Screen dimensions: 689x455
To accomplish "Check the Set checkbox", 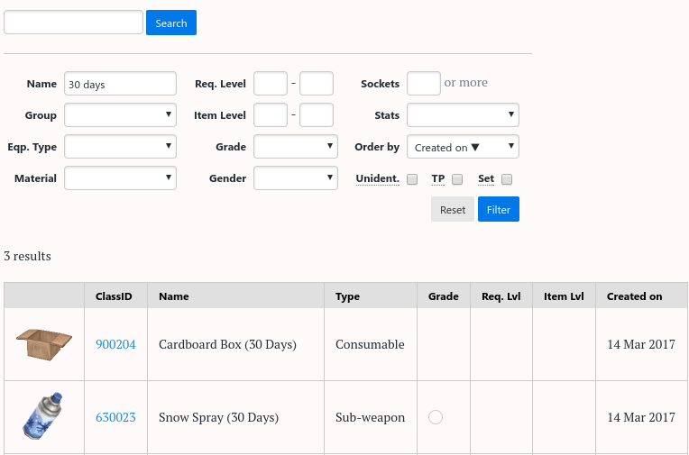I will tap(507, 179).
